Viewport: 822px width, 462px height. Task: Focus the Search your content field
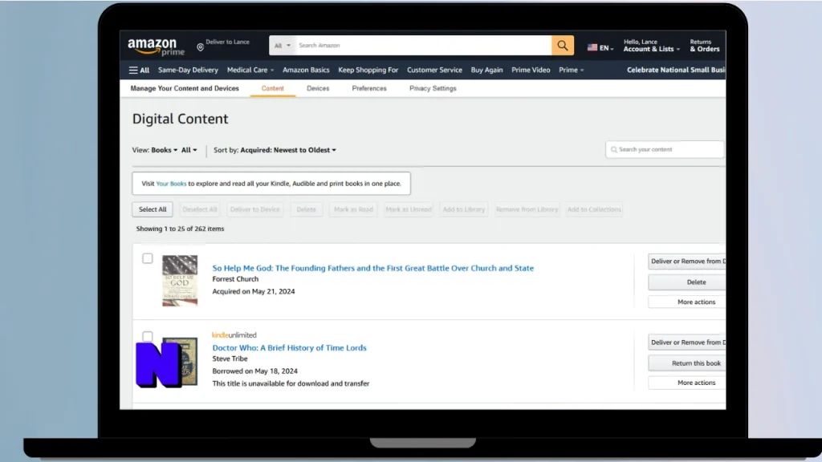pyautogui.click(x=665, y=150)
